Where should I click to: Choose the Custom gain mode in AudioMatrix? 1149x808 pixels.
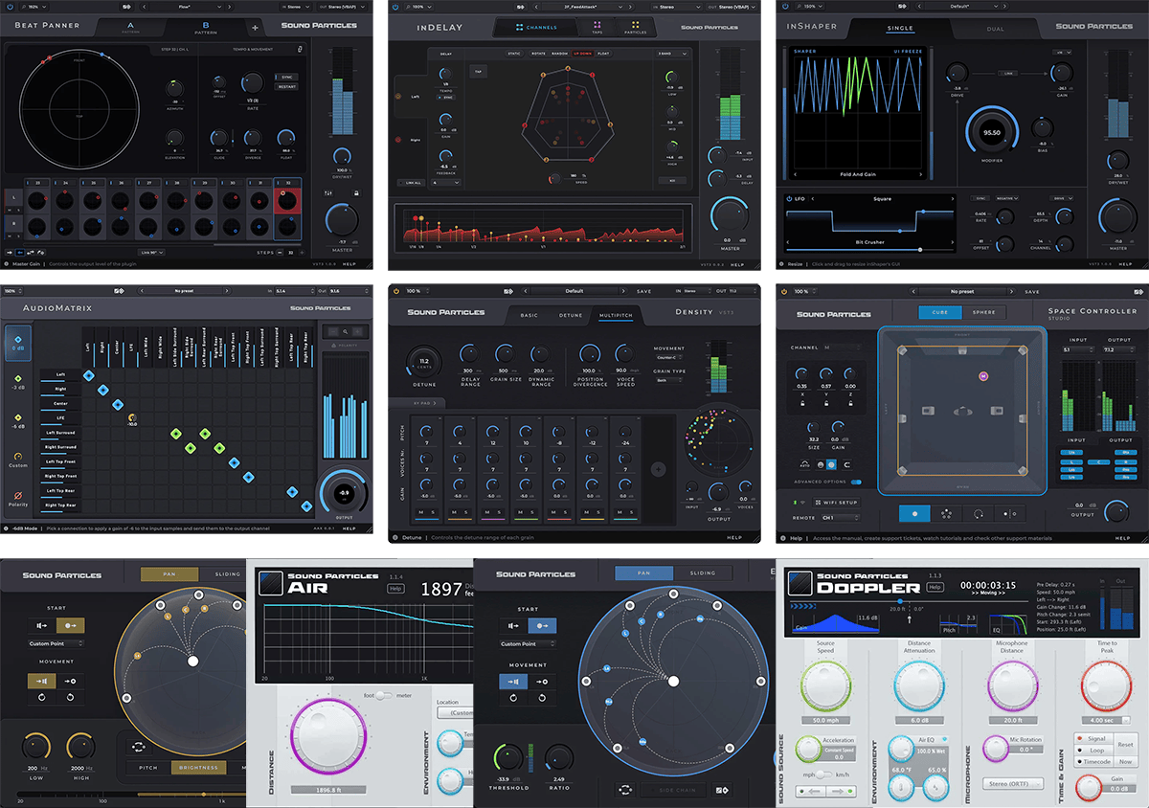18,460
